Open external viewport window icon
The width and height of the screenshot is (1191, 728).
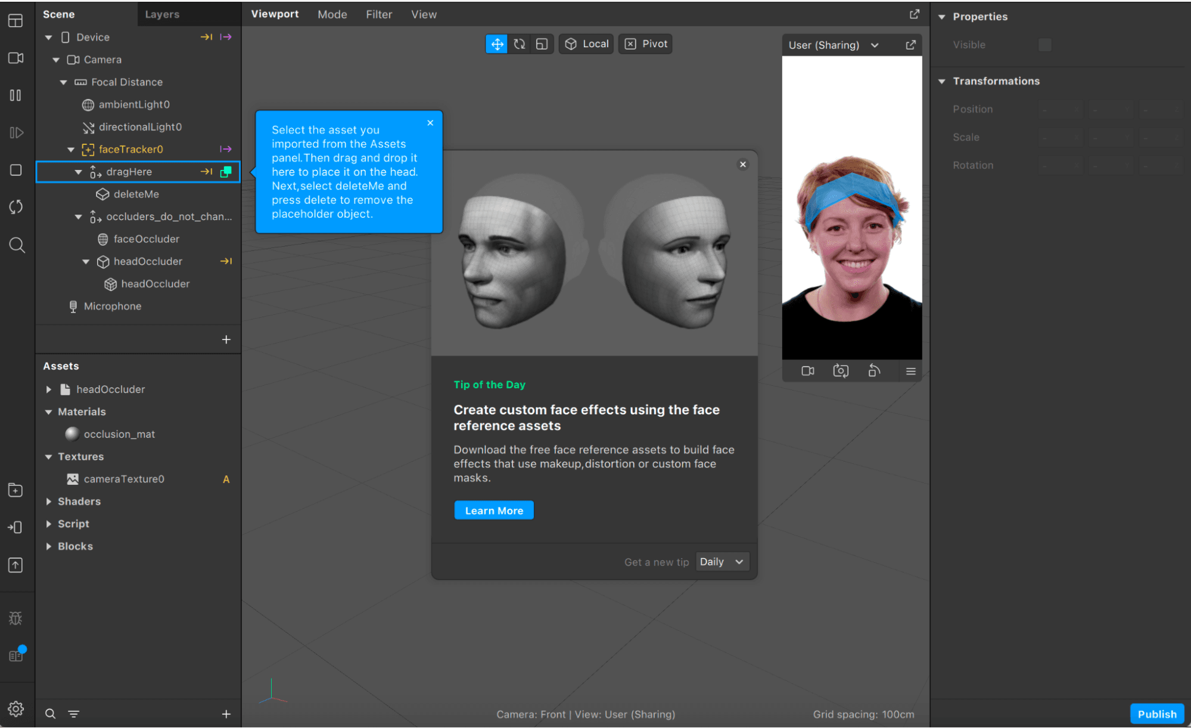pyautogui.click(x=915, y=14)
